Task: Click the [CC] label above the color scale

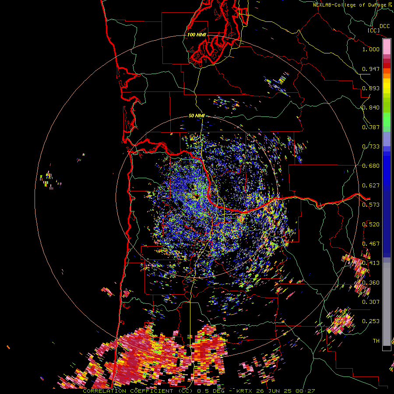Action: click(373, 30)
